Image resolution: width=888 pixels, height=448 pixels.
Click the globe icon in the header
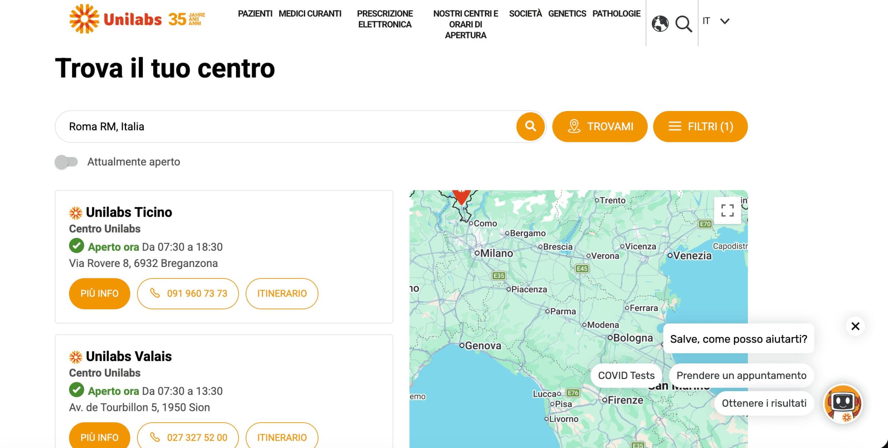[660, 24]
